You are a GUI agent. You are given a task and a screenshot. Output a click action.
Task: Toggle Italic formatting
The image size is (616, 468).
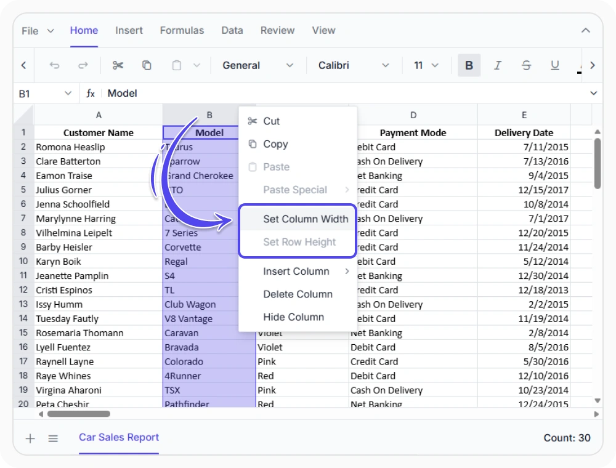click(x=497, y=65)
